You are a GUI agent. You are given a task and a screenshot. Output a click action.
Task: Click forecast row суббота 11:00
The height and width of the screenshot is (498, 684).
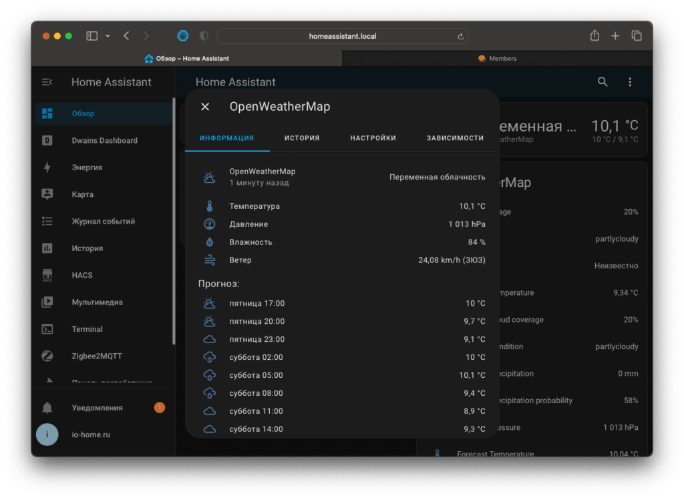[x=342, y=411]
